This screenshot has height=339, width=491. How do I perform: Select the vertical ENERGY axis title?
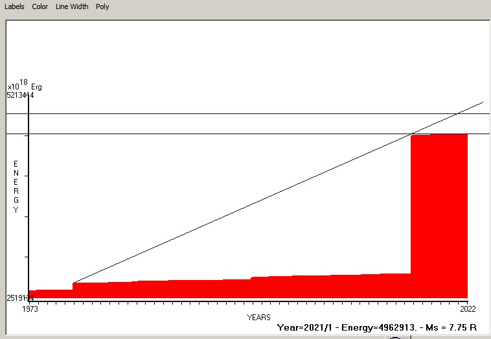(x=16, y=187)
